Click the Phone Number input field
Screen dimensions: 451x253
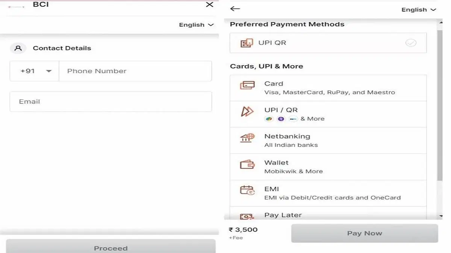135,71
